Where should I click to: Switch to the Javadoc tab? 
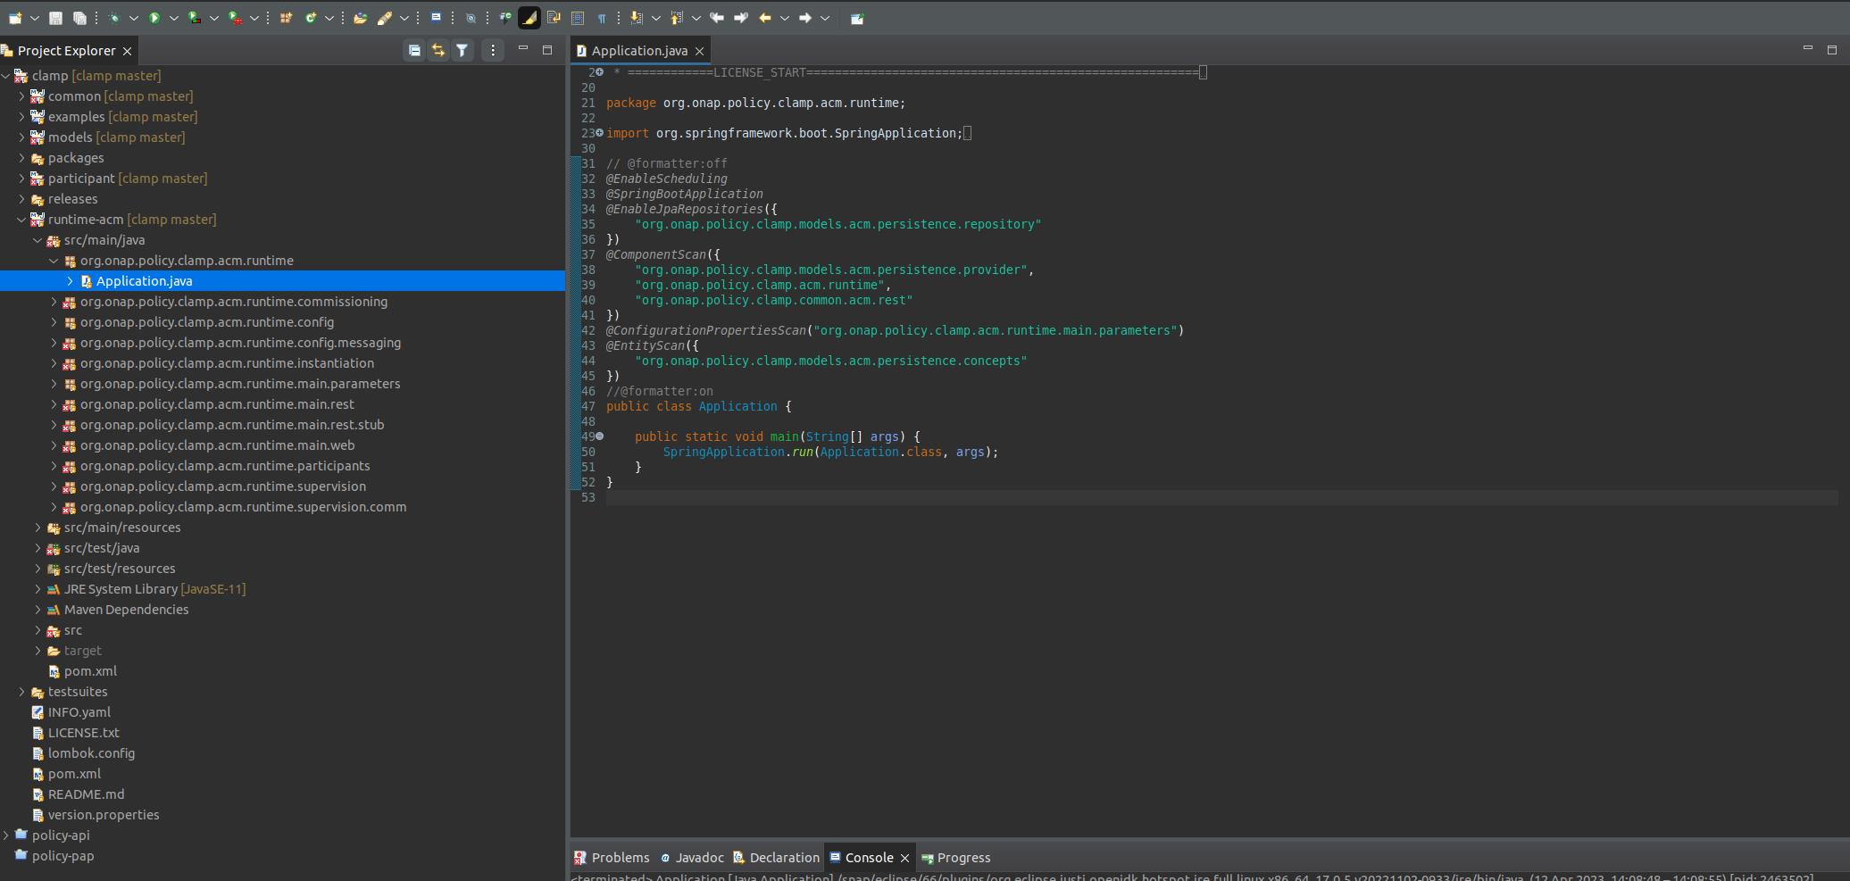(x=692, y=858)
